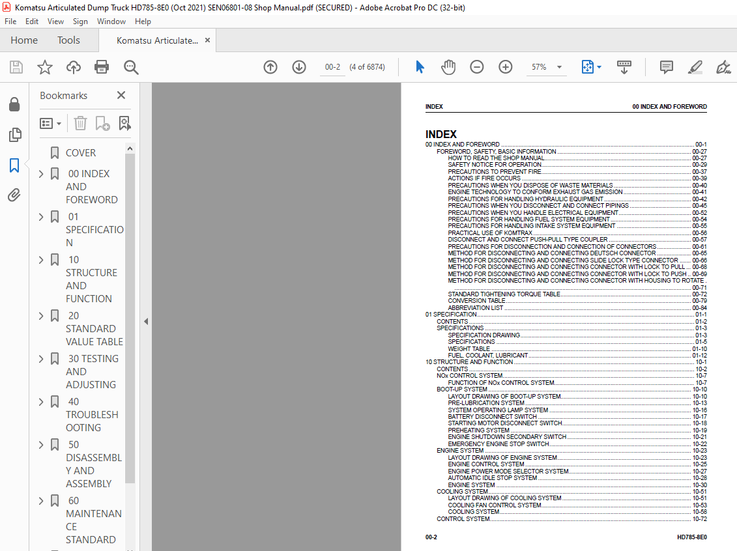Image resolution: width=737 pixels, height=551 pixels.
Task: Select the 30 TESTING AND ADJUSTING bookmark
Action: coord(92,371)
